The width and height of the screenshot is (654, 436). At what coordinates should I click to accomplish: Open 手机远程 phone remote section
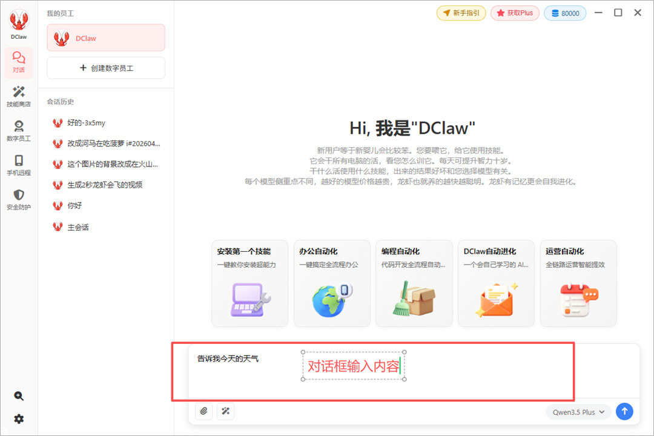(19, 165)
